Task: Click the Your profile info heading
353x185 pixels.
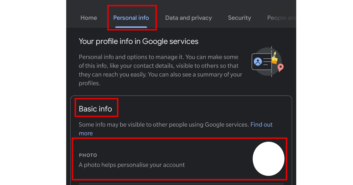Action: pyautogui.click(x=138, y=41)
